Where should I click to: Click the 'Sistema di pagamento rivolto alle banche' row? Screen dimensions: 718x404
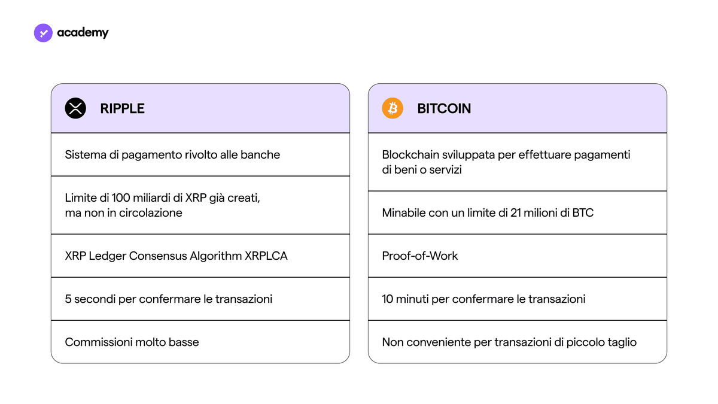[x=200, y=154]
